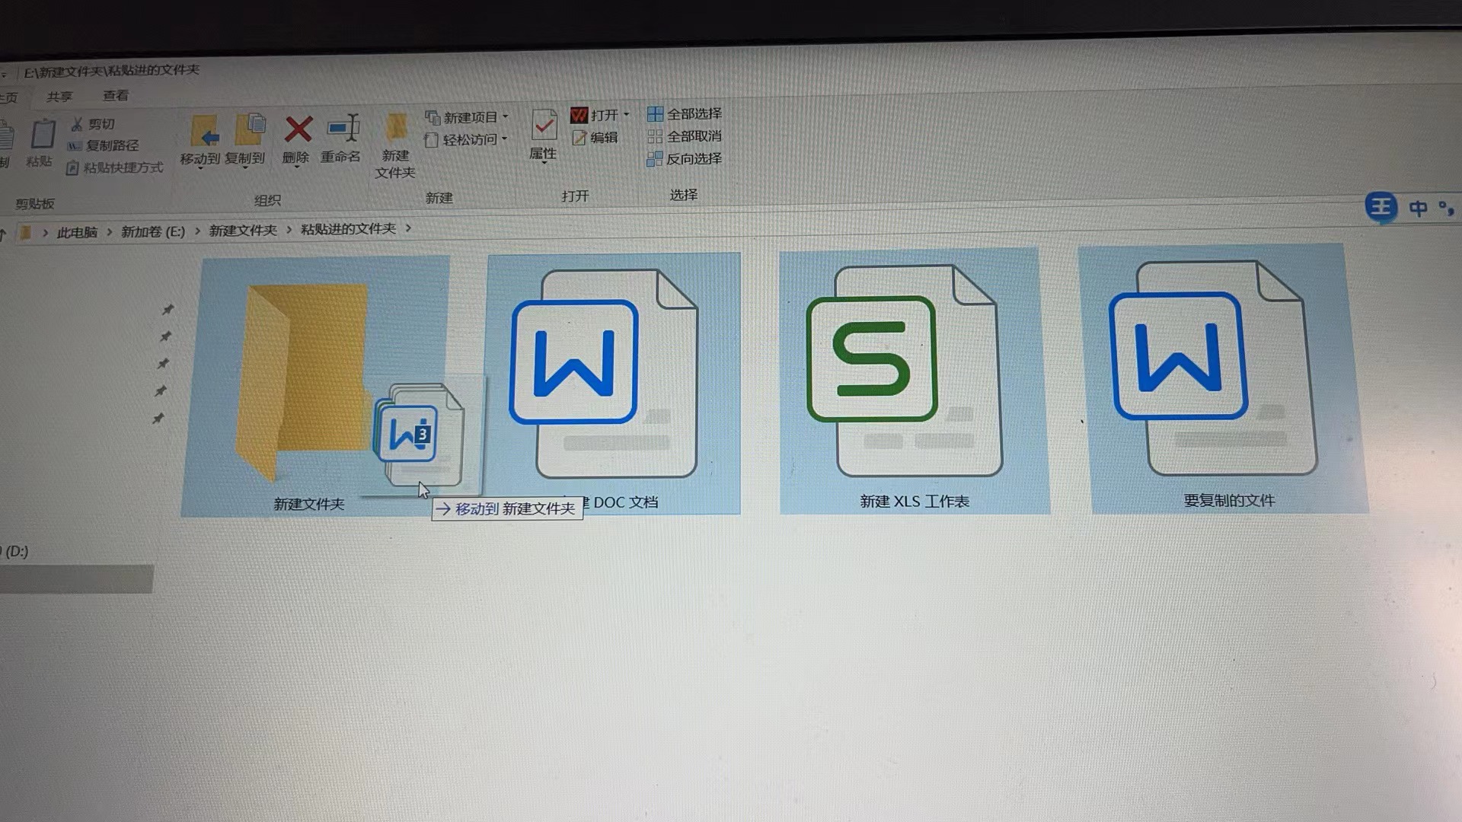Click the 新建 XLS 工作表 name label
This screenshot has height=822, width=1462.
(915, 501)
